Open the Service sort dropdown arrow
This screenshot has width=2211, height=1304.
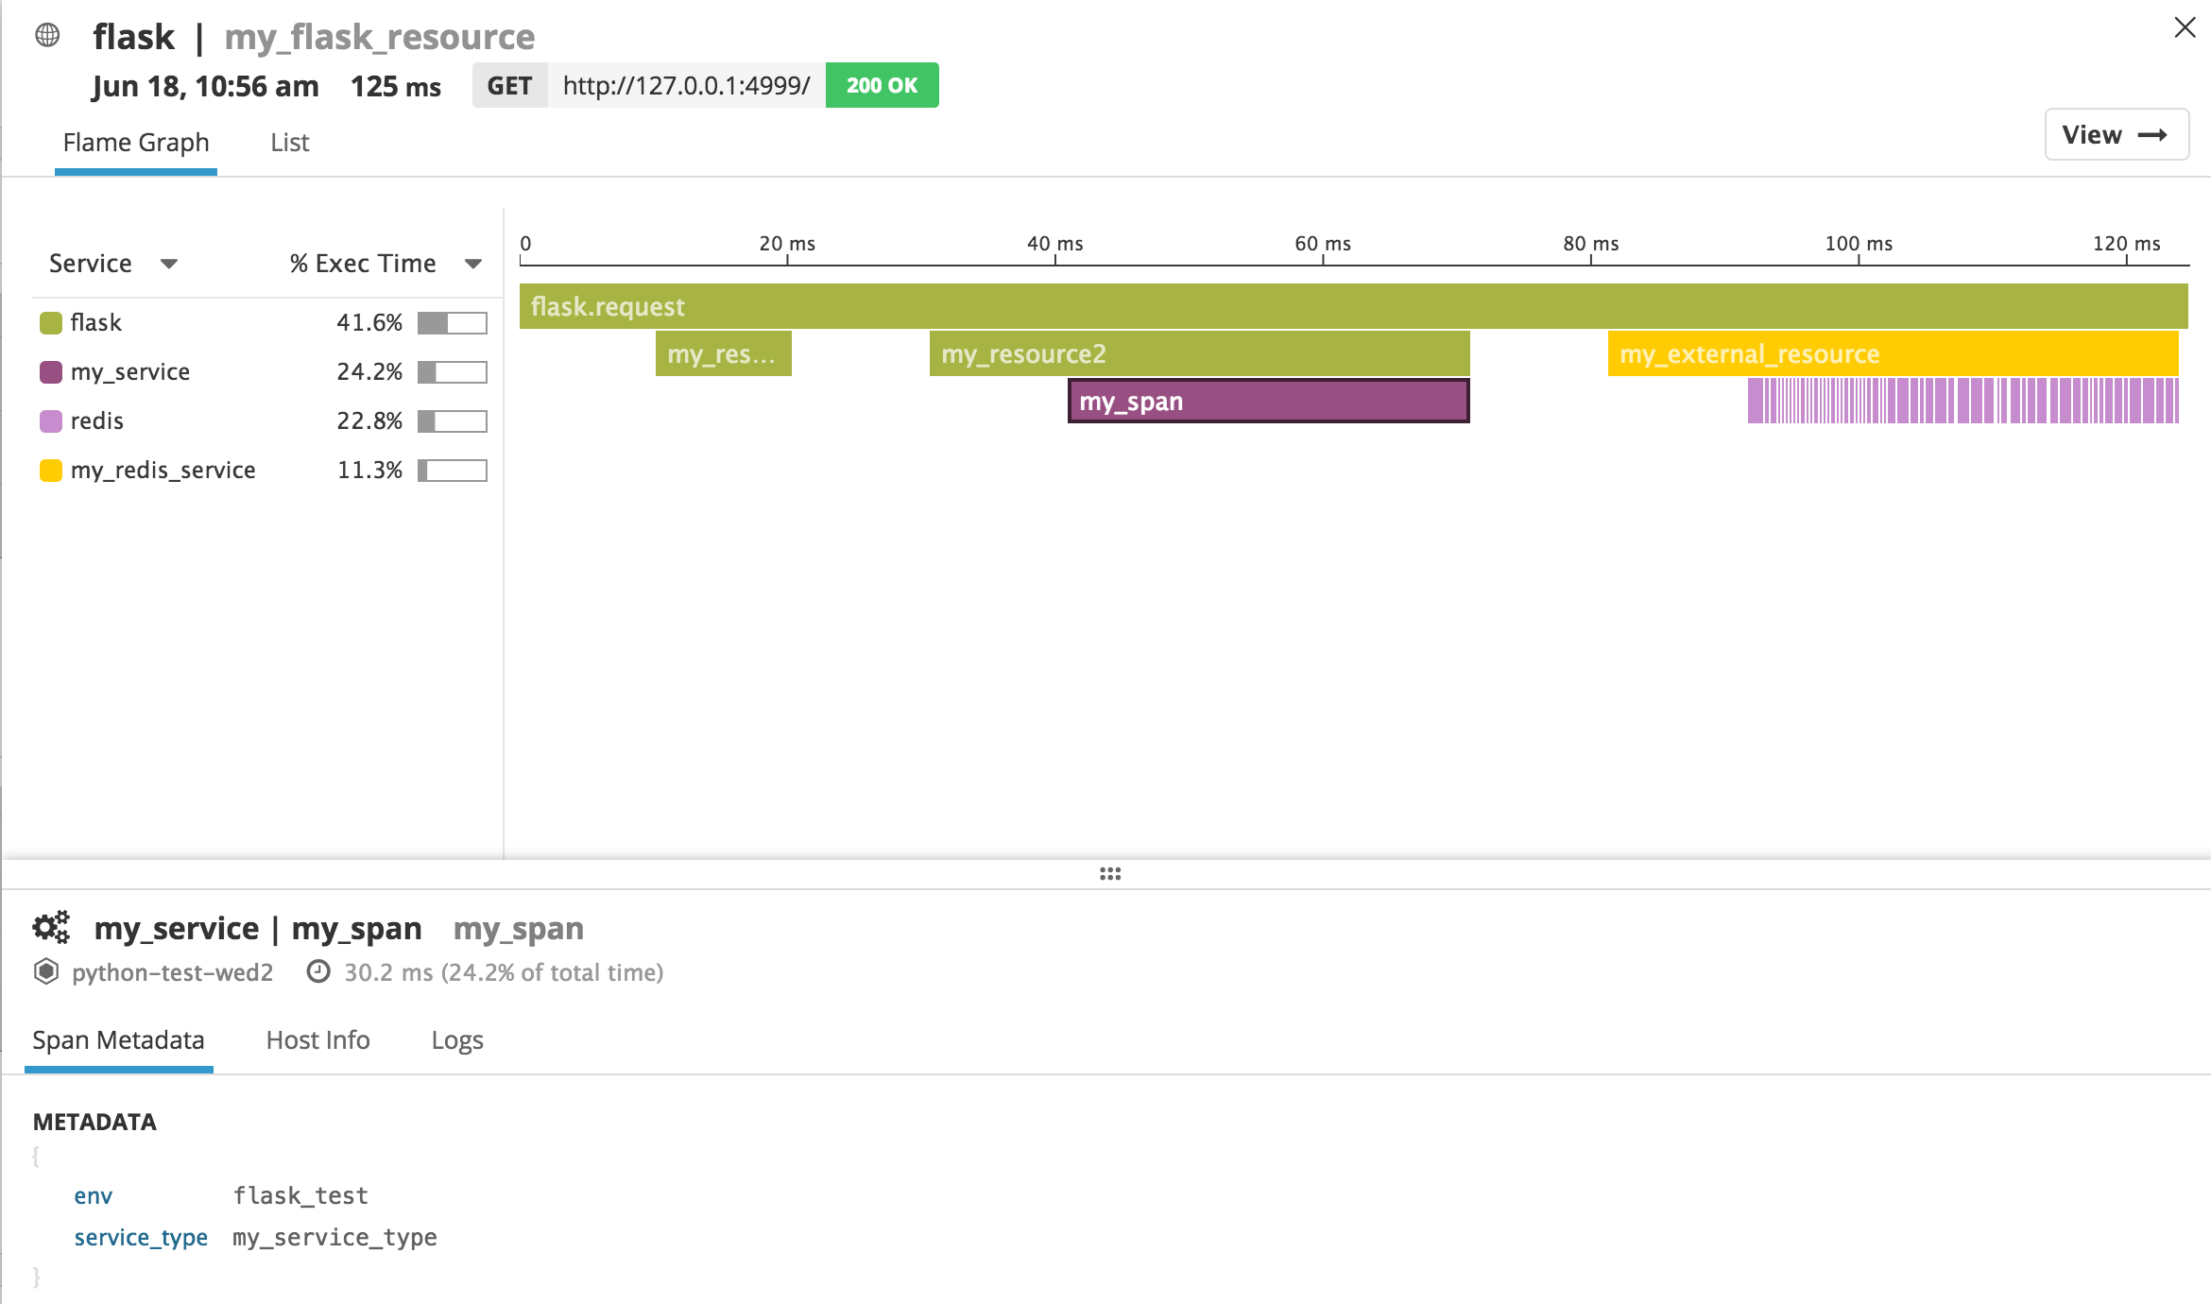(169, 264)
